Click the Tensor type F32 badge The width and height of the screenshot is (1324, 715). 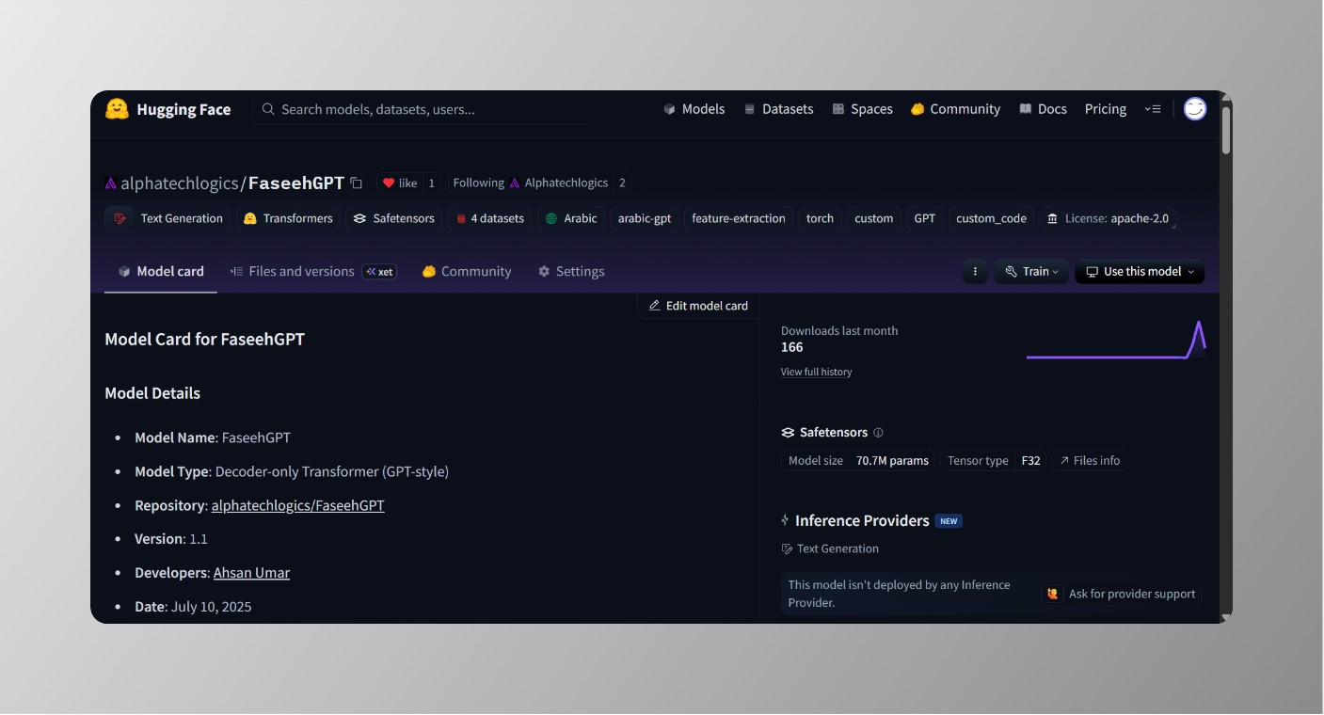click(x=993, y=461)
